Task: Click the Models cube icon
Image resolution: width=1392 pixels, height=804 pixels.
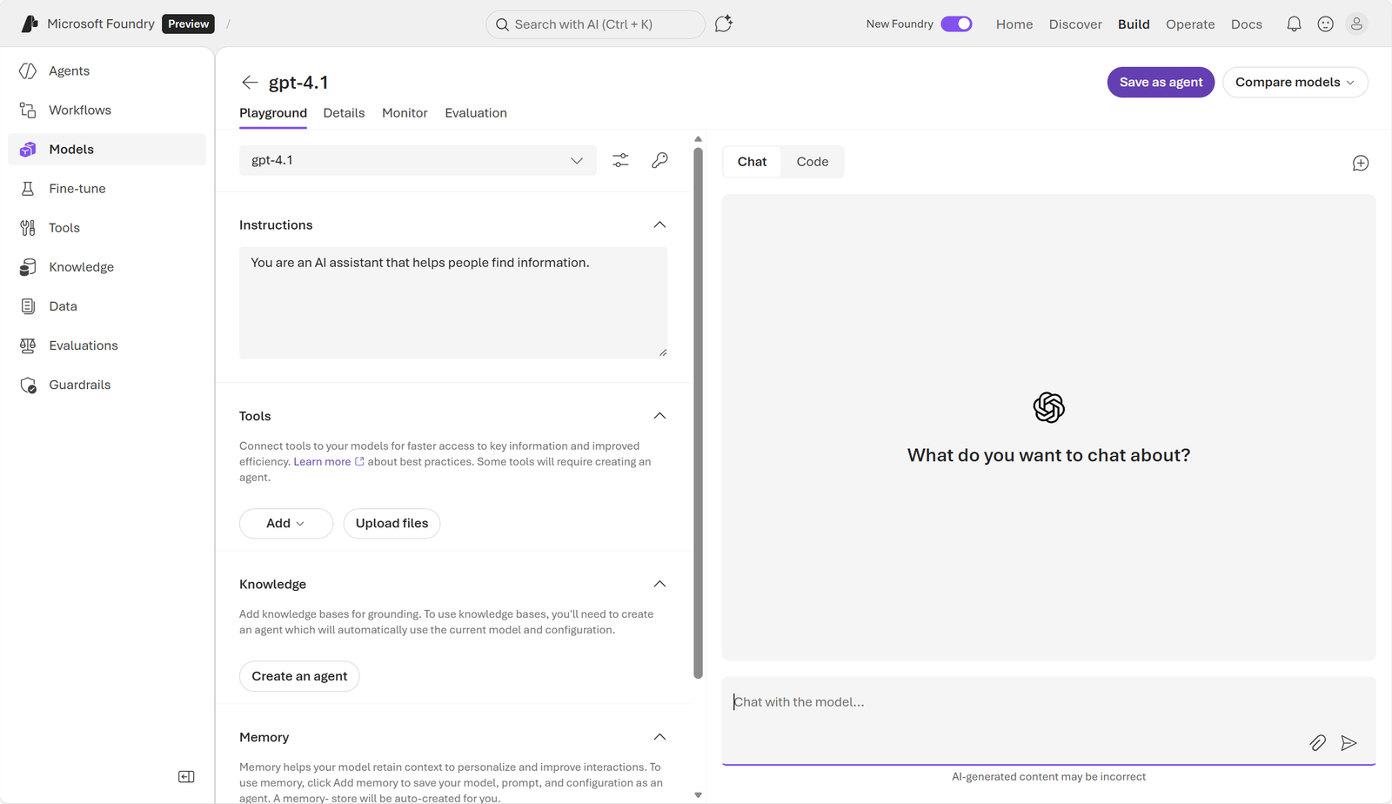Action: (x=28, y=150)
